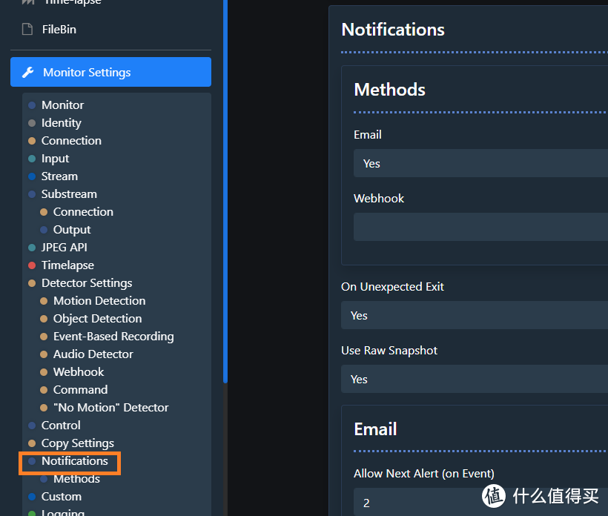Screen dimensions: 608x516
Task: Open the Email method Yes dropdown
Action: coord(480,163)
